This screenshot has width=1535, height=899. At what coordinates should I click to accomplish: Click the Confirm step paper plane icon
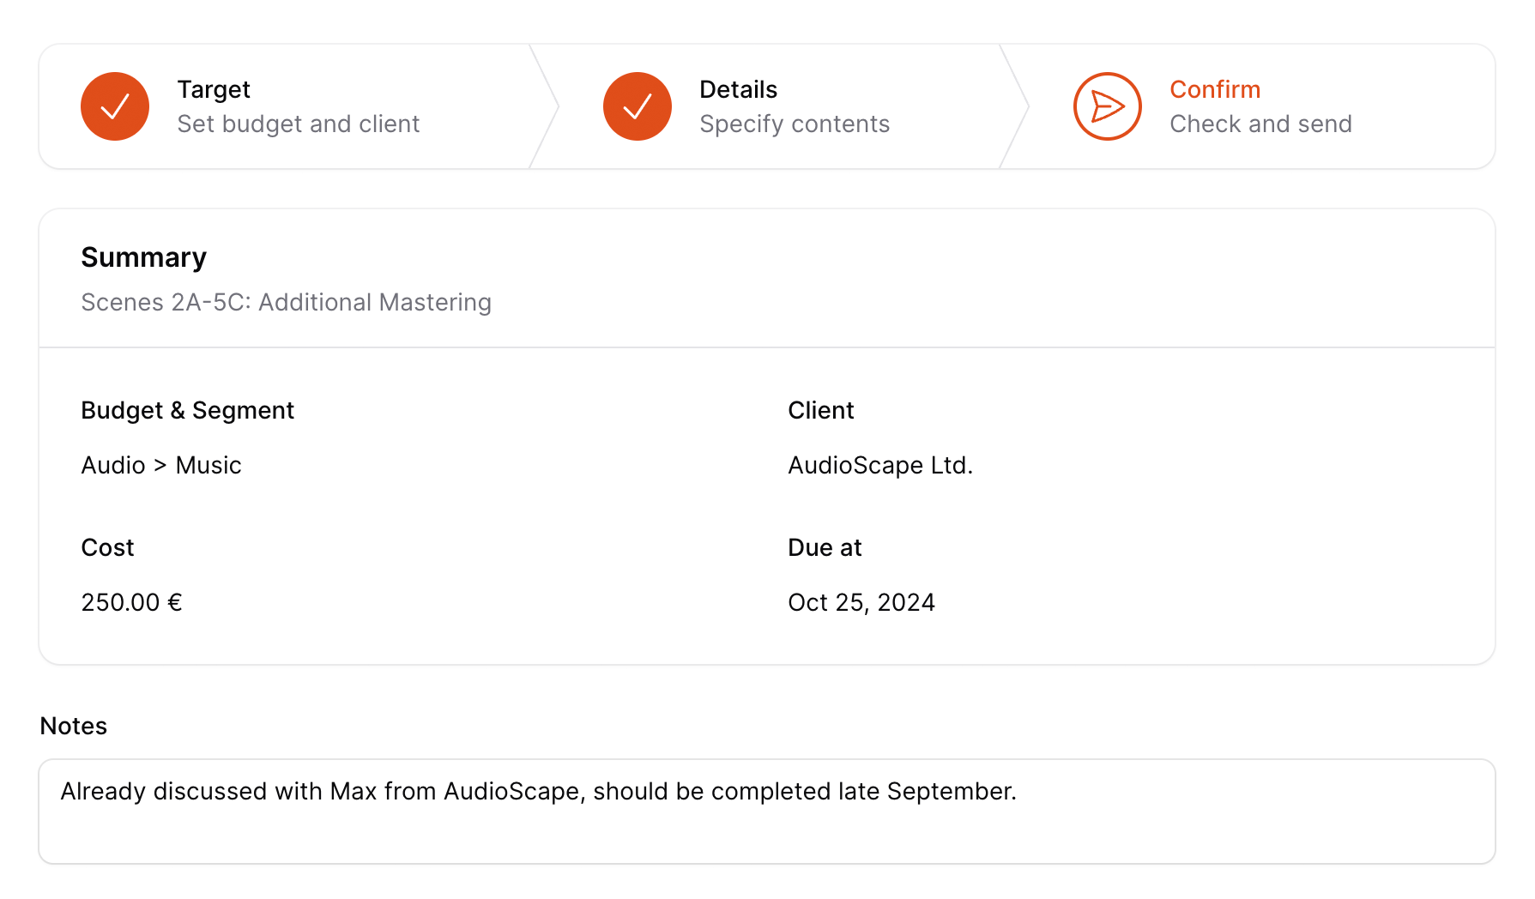point(1107,106)
